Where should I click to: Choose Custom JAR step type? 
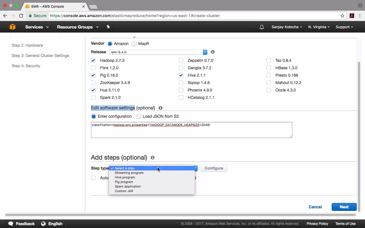pos(152,191)
